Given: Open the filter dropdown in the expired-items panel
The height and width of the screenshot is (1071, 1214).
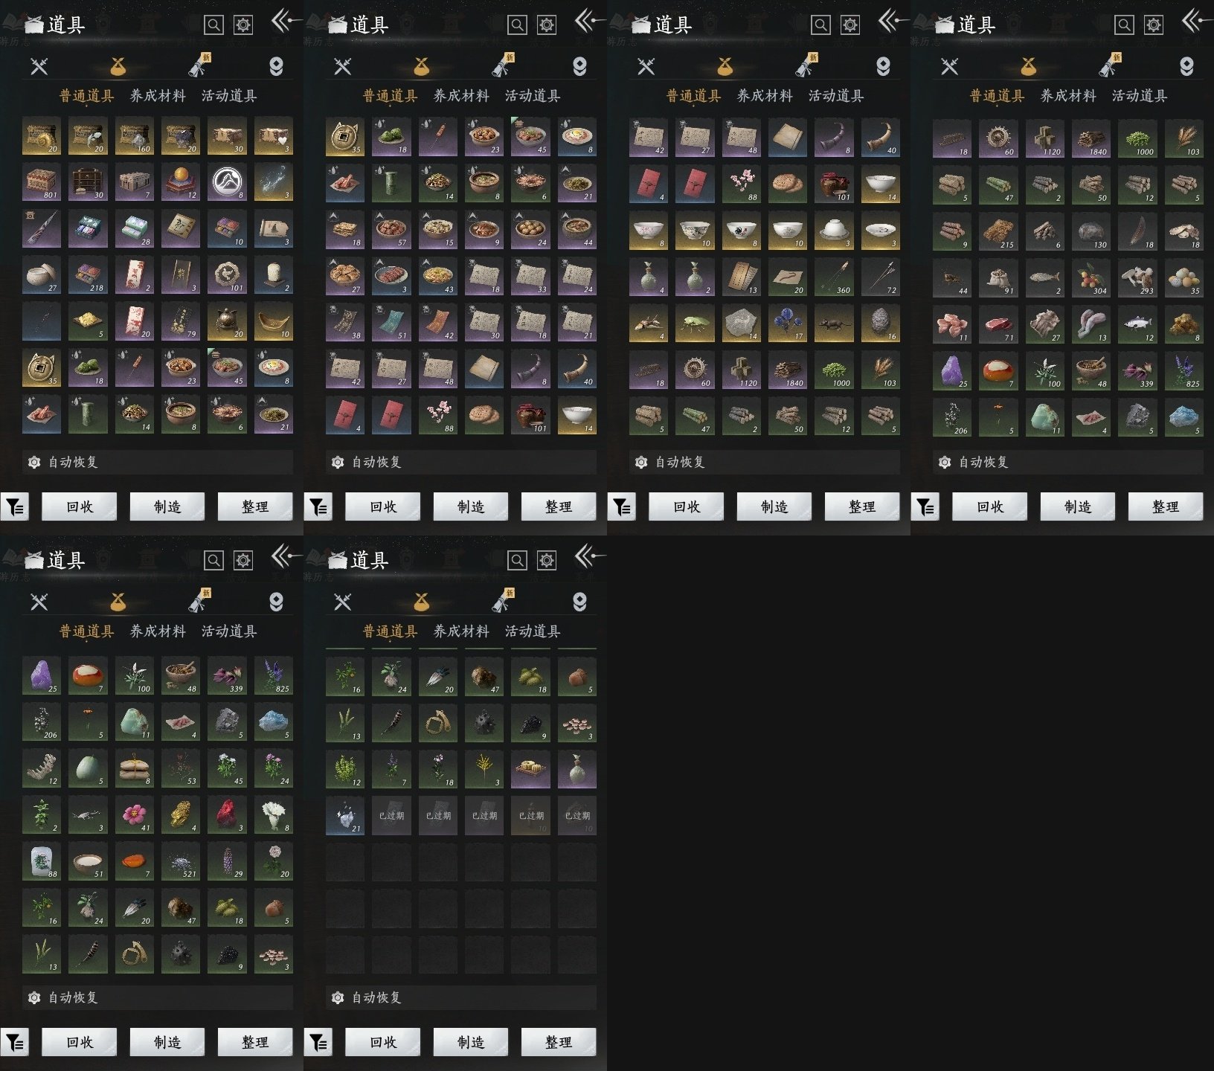Looking at the screenshot, I should point(318,1043).
